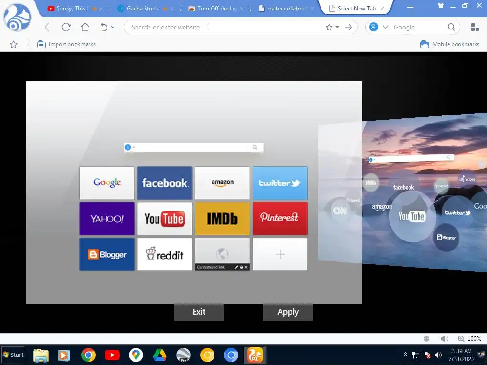487x365 pixels.
Task: Open the home page icon
Action: [85, 27]
